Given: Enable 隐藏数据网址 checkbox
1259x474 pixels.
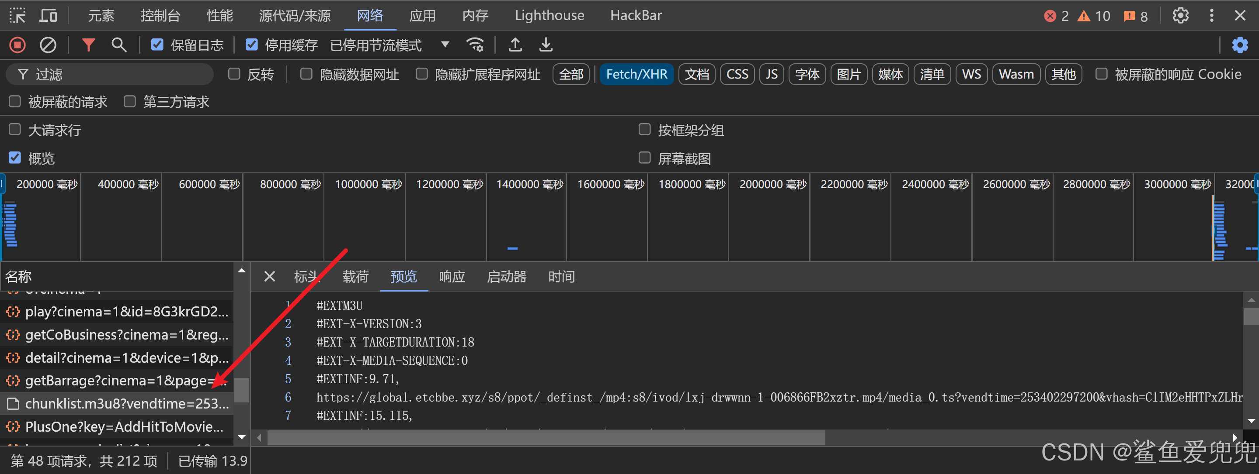Looking at the screenshot, I should click(306, 74).
